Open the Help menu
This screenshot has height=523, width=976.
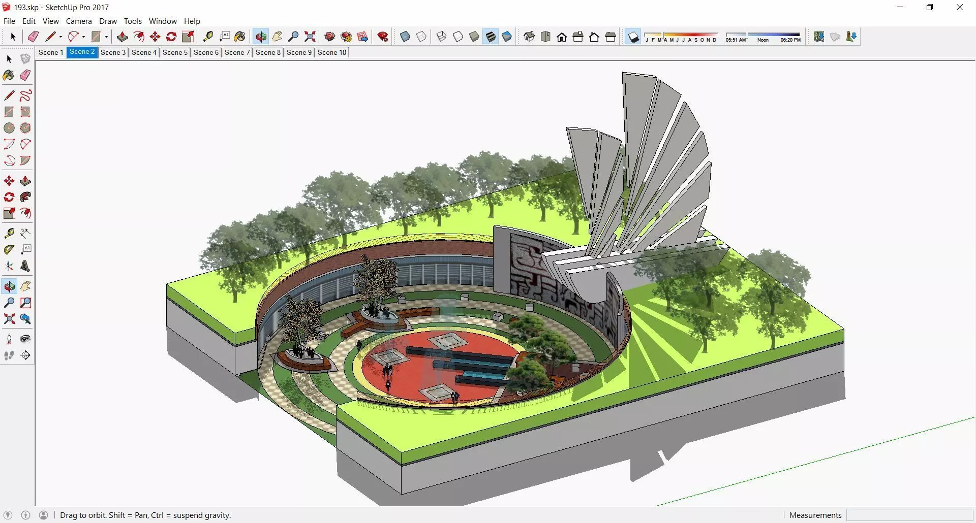tap(192, 21)
